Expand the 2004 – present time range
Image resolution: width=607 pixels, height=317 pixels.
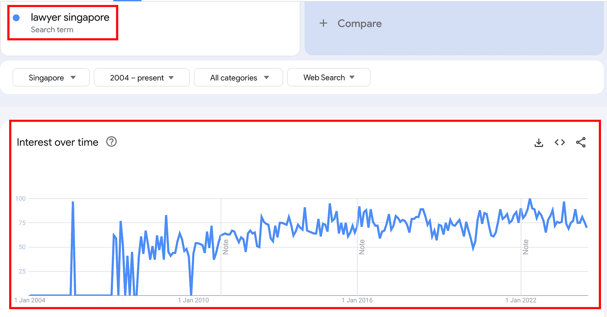142,77
